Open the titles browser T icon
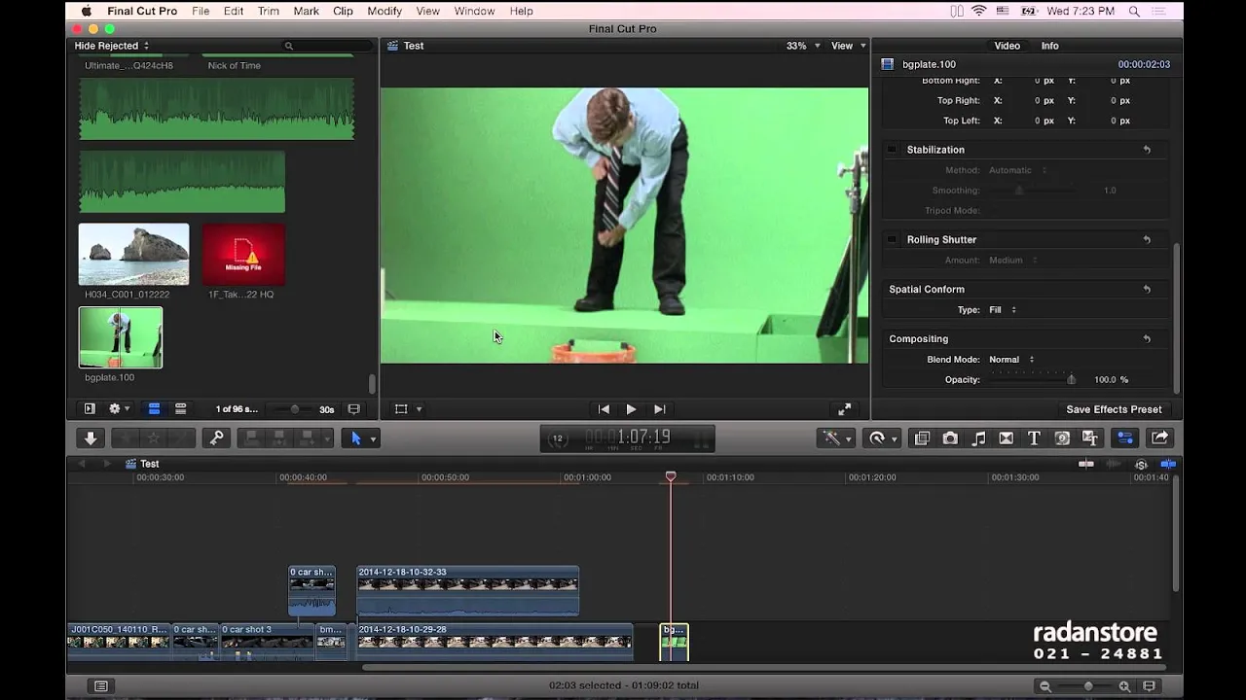This screenshot has width=1246, height=700. pyautogui.click(x=1034, y=438)
